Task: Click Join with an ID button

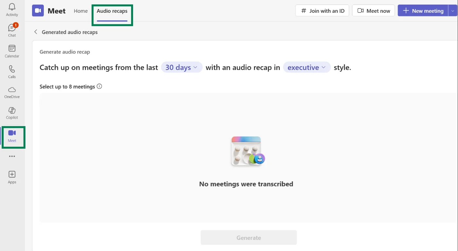Action: pyautogui.click(x=322, y=11)
